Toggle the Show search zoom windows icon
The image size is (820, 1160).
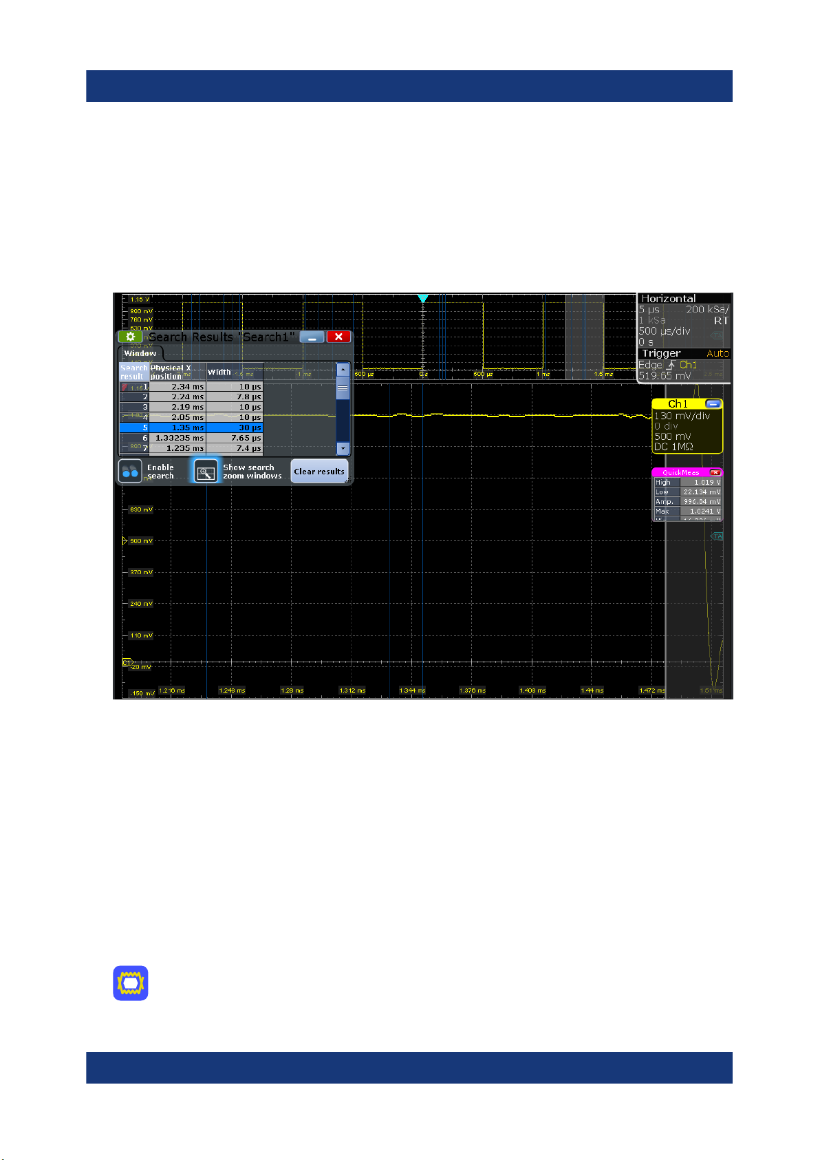[x=206, y=472]
